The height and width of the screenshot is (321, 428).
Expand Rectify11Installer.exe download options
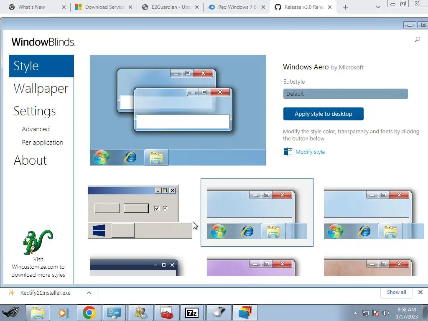tap(89, 293)
